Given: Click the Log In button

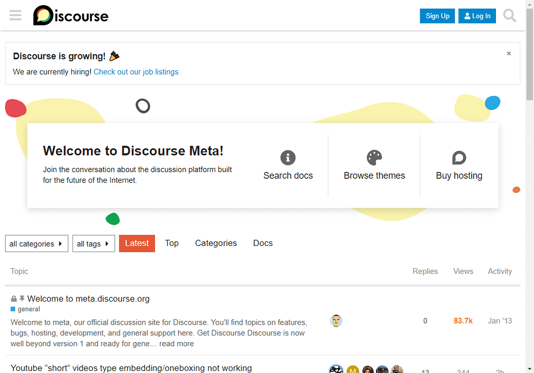Looking at the screenshot, I should pyautogui.click(x=477, y=16).
